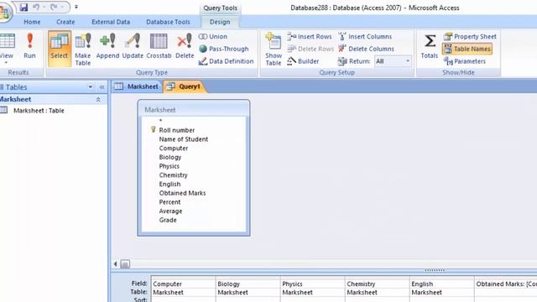Collapse the navigation pane with shutter button
Viewport: 537px width, 302px height.
[102, 87]
